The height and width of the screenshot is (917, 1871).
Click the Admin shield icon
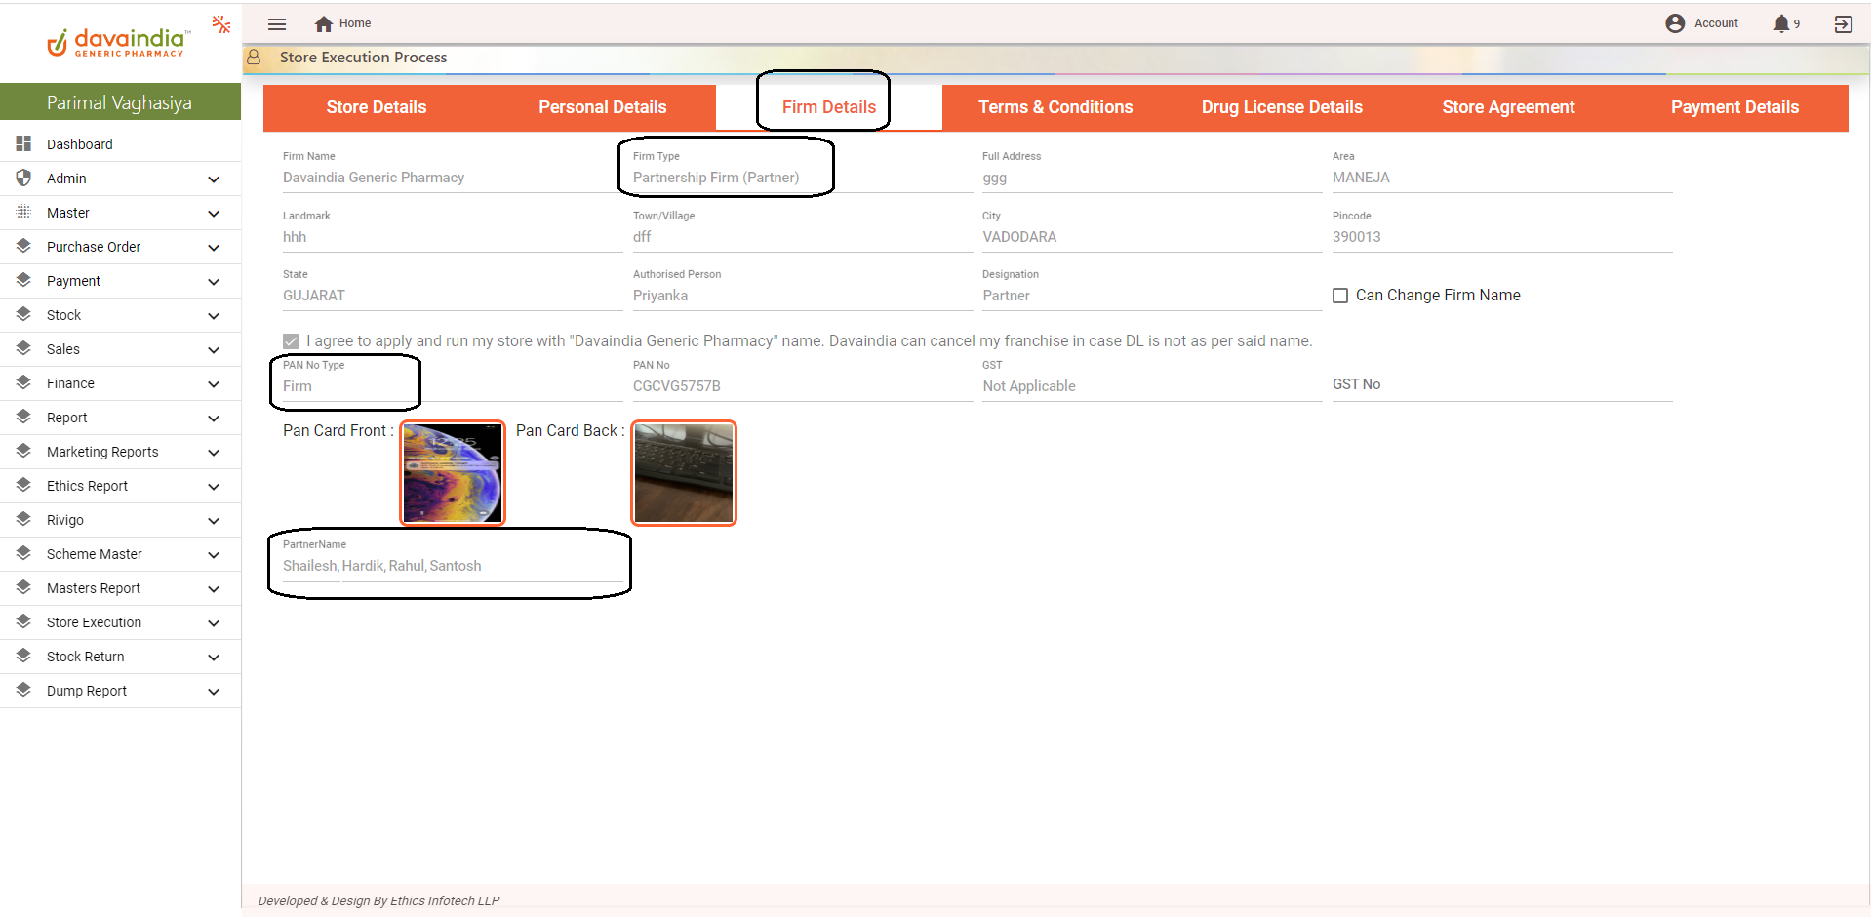coord(24,179)
